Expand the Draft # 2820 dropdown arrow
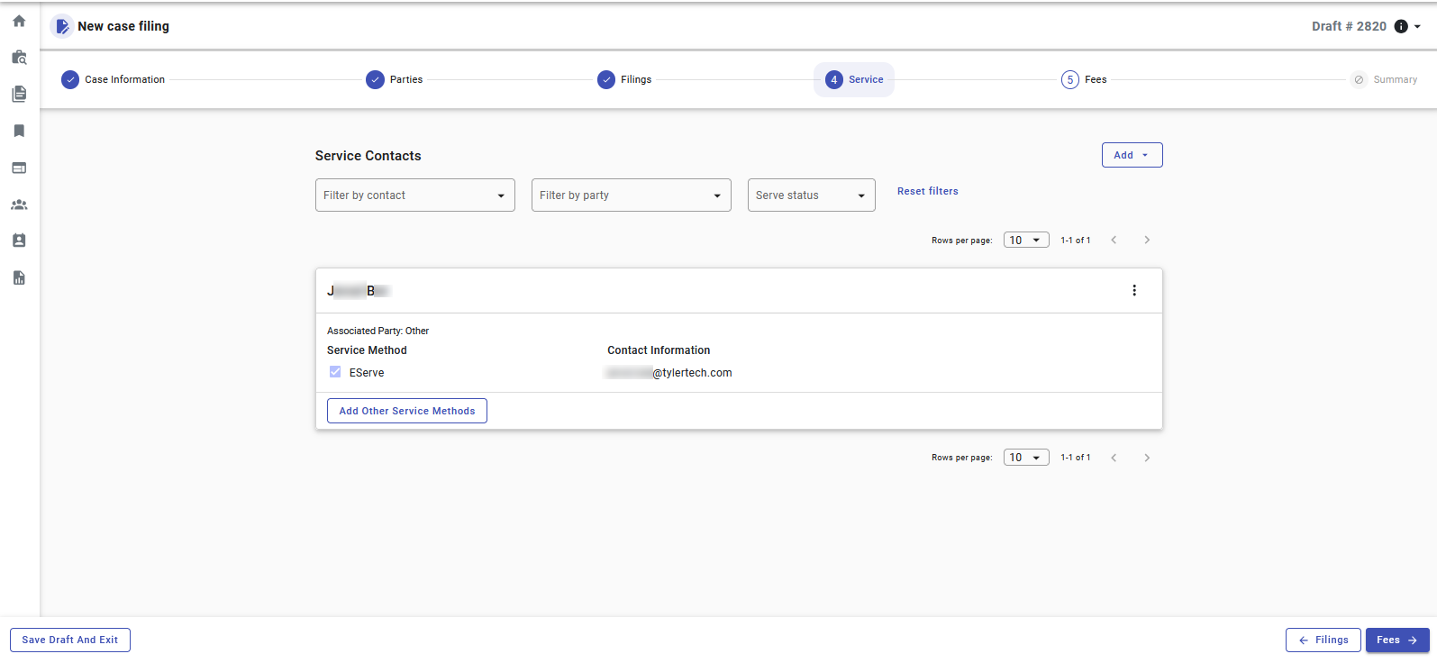The image size is (1437, 663). coord(1417,26)
